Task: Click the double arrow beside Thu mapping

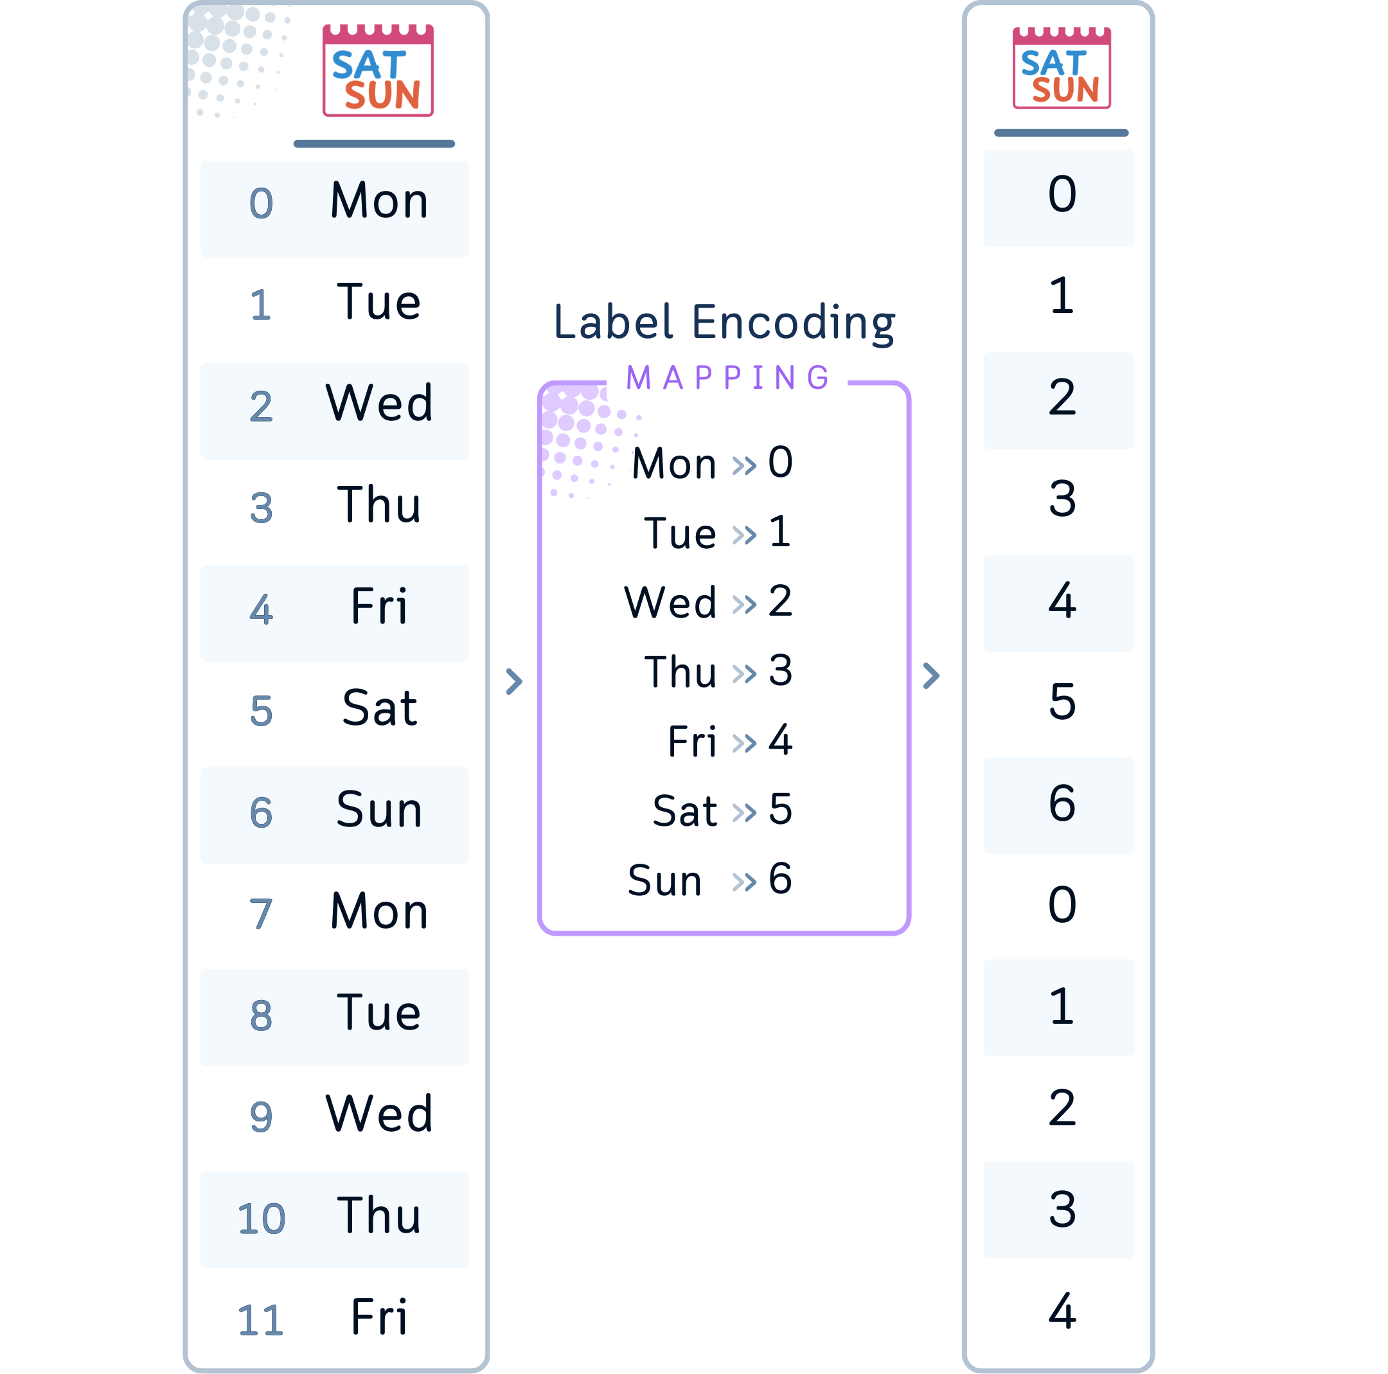Action: [x=744, y=674]
